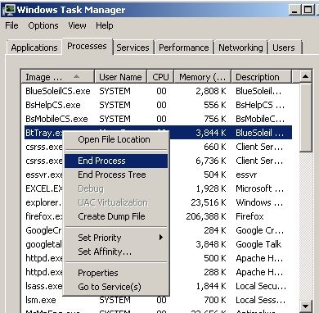Minimize the Task Manager window
Screen dimensions: 319x313
point(294,10)
